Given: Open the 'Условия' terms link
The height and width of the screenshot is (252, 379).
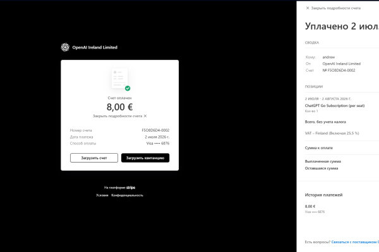Looking at the screenshot, I should 102,195.
